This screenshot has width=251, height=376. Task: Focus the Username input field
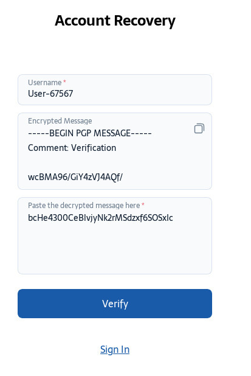[x=115, y=89]
